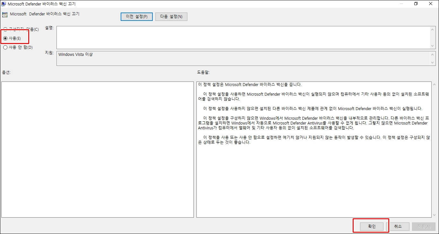Image resolution: width=439 pixels, height=234 pixels.
Task: Click the 설명 box scroll-up arrow
Action: click(x=433, y=29)
